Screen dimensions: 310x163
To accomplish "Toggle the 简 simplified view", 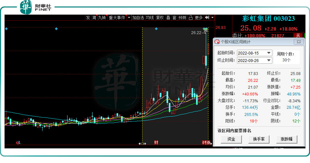I will [x=94, y=18].
